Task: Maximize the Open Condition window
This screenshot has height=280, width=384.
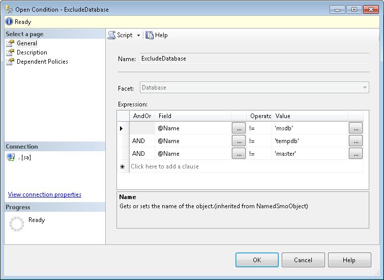Action: tap(354, 10)
